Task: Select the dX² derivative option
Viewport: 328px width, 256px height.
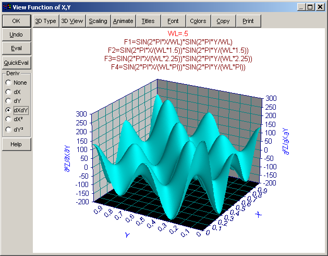Action: [14, 119]
